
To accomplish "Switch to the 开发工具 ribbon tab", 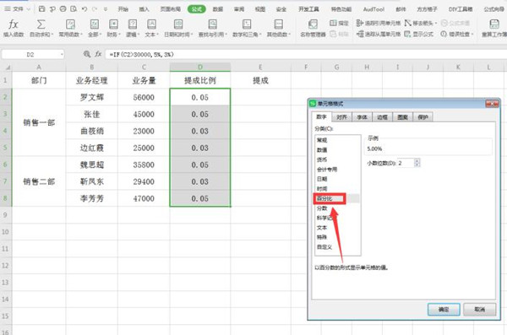I will coord(308,9).
